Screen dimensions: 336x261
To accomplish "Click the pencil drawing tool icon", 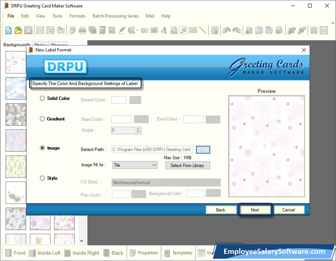I will 122,30.
